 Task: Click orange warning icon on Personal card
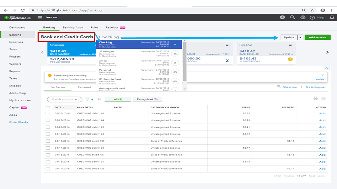(290, 59)
